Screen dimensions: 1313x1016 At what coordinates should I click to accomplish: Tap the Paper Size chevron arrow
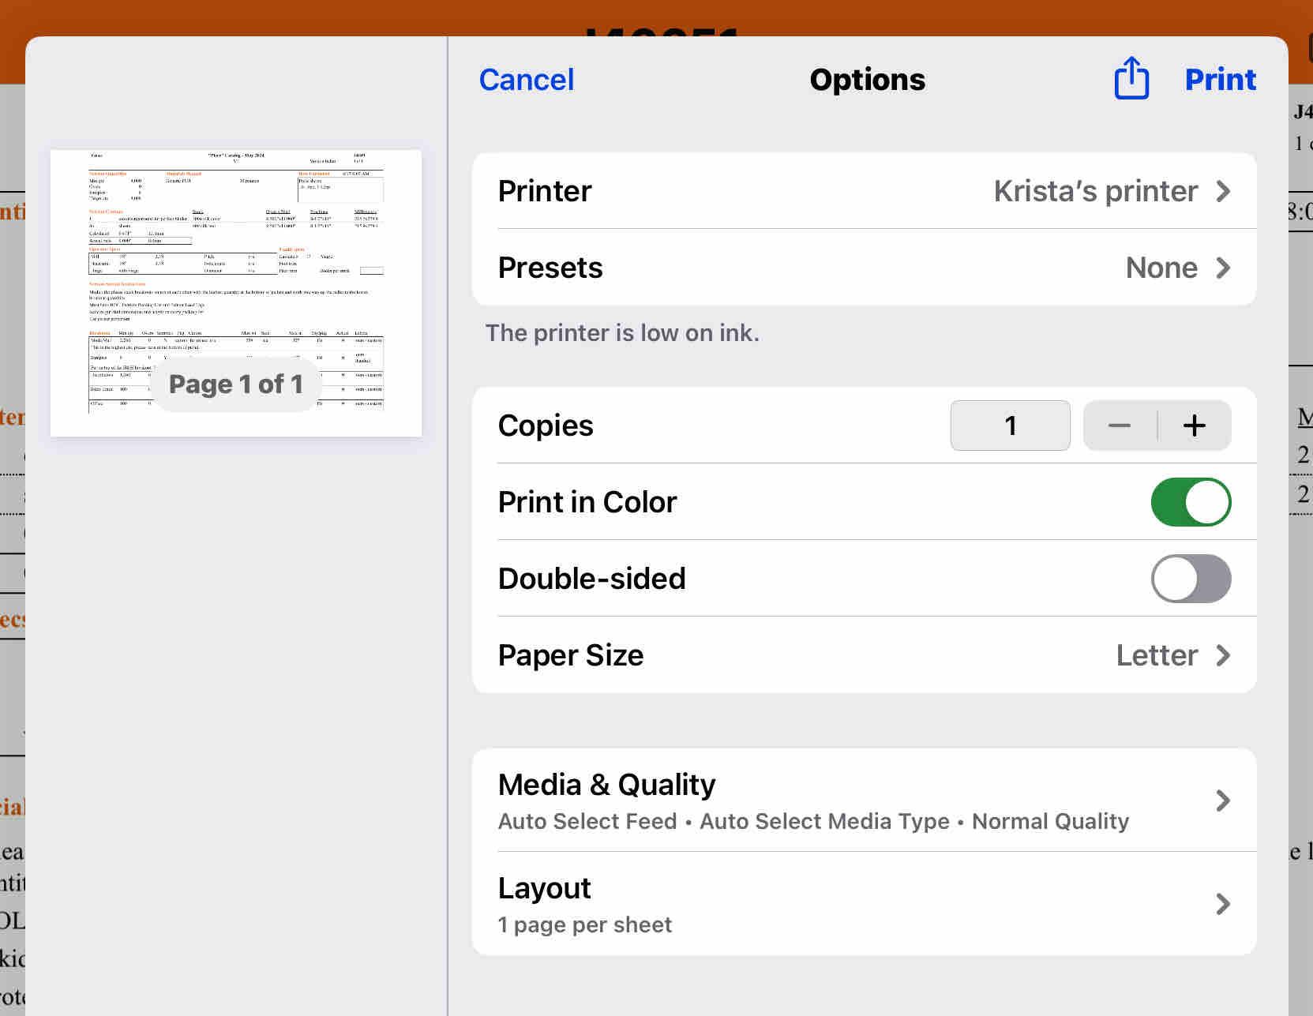(1223, 655)
